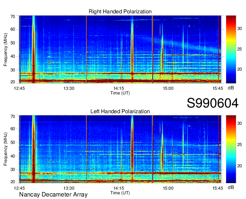Click 50 MHz tick on right-handed plot
The image size is (246, 199).
click(13, 43)
